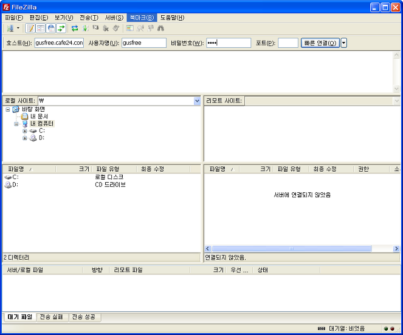Sort remote files by 파일명 column
Screen dimensions: 403x335
tap(222, 169)
